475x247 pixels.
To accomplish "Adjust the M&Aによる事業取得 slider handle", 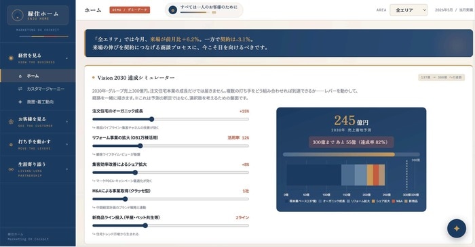I will [x=125, y=199].
